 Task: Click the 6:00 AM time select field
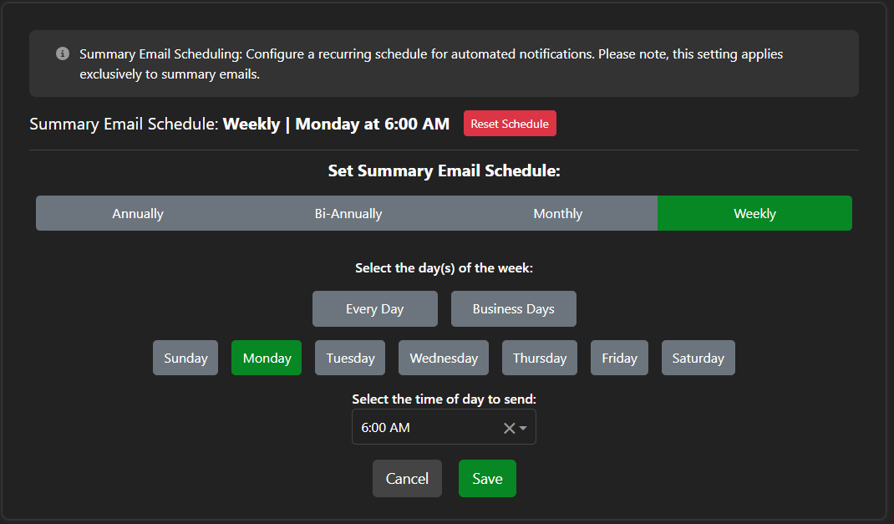[426, 427]
